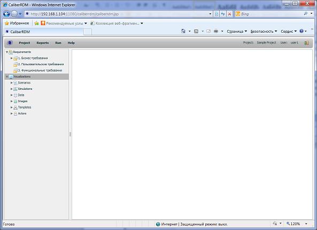
Task: Expand the Data node
Action: point(12,95)
